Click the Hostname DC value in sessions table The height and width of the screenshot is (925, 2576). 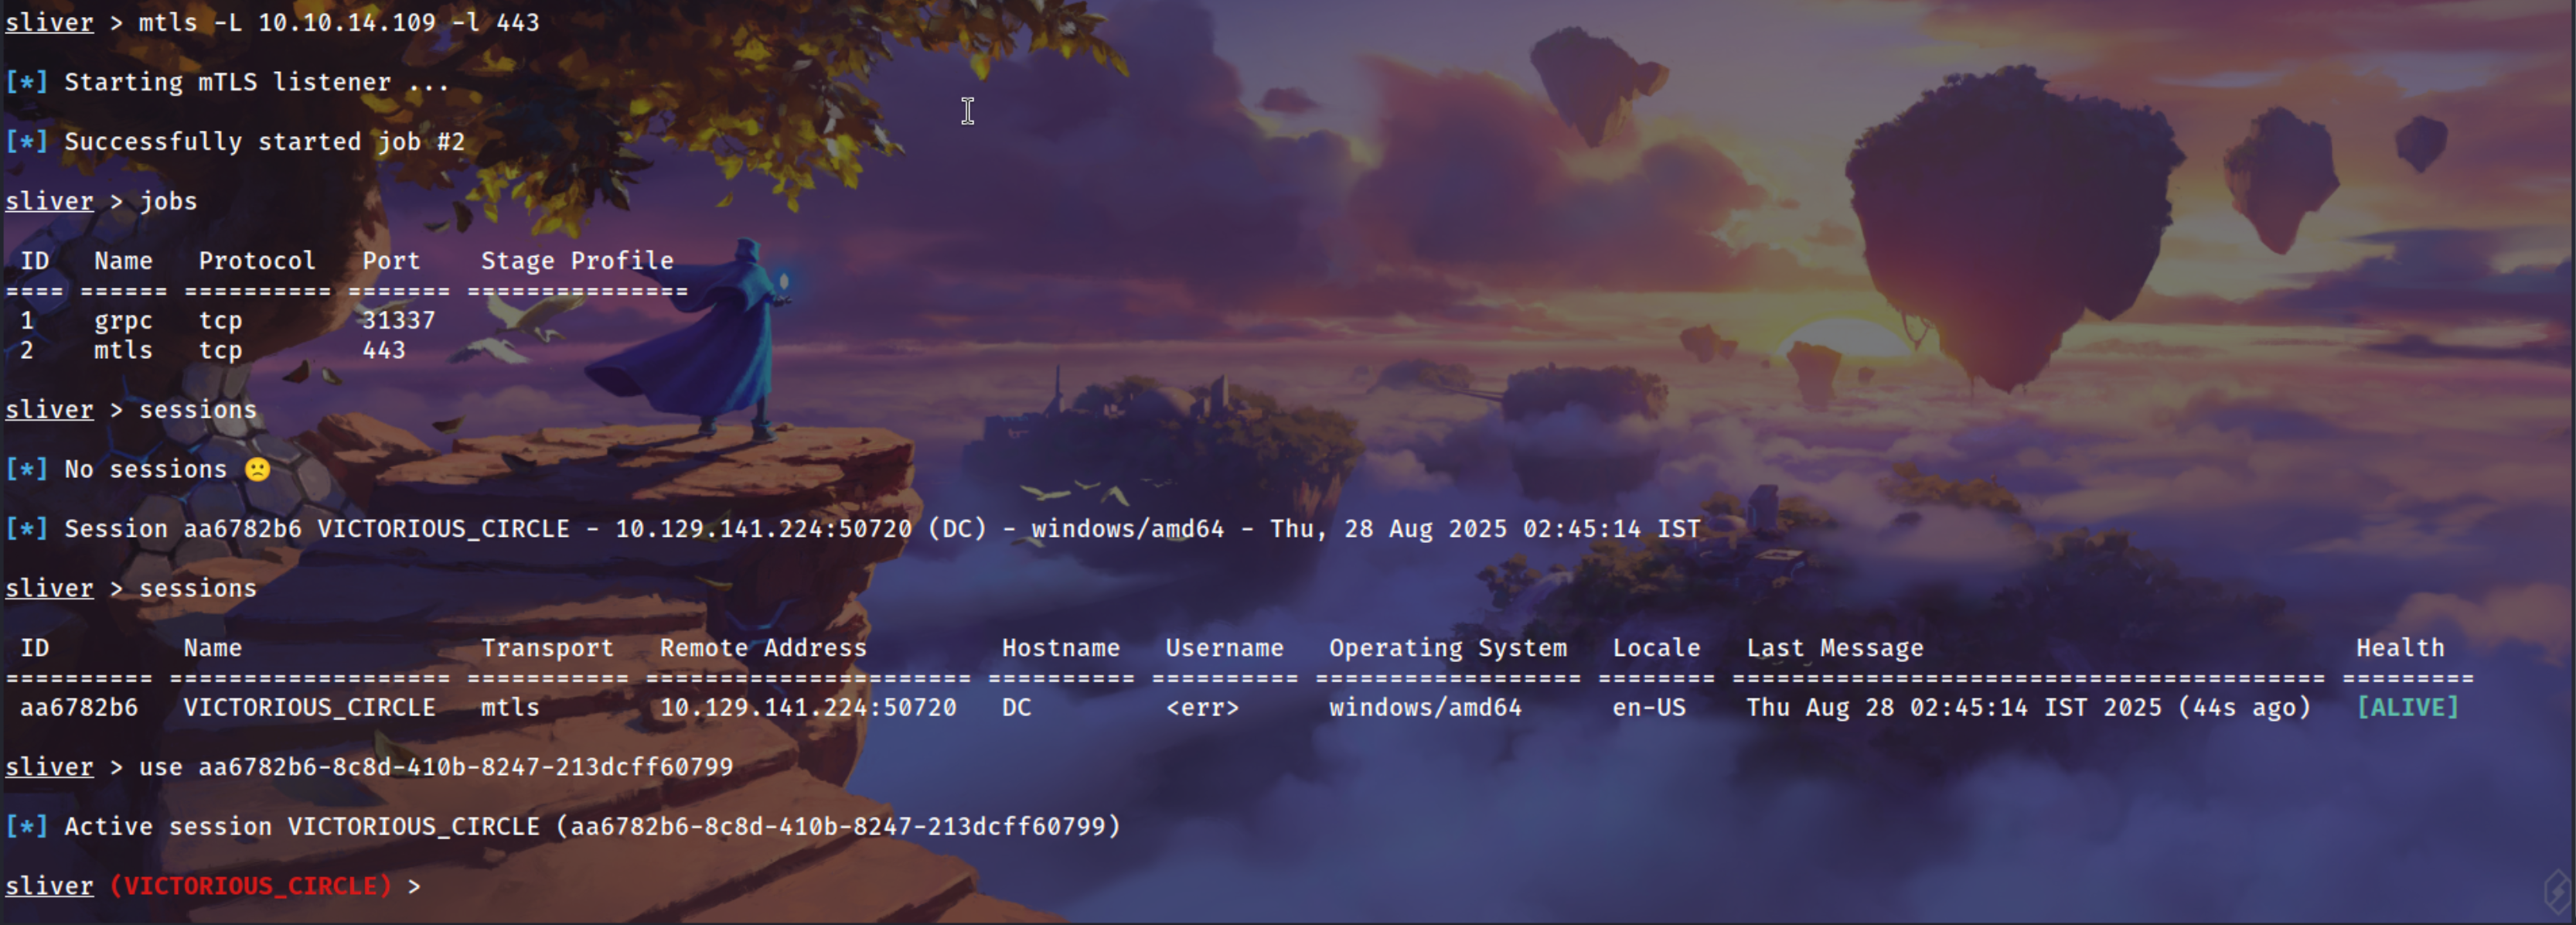coord(1016,707)
